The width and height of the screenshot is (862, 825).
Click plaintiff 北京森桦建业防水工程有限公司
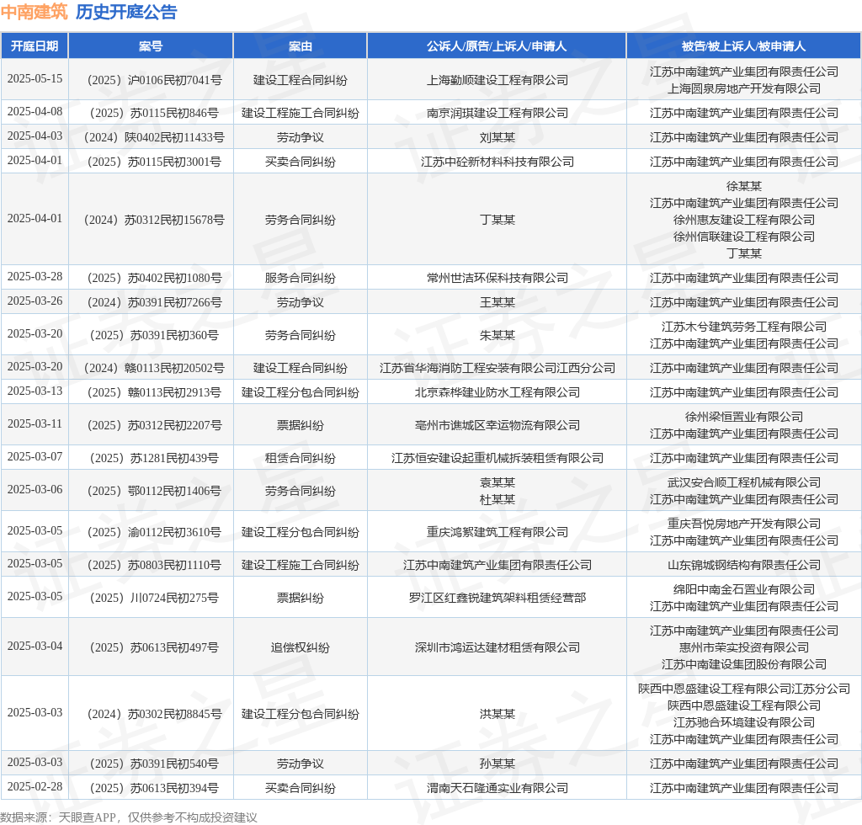(497, 392)
